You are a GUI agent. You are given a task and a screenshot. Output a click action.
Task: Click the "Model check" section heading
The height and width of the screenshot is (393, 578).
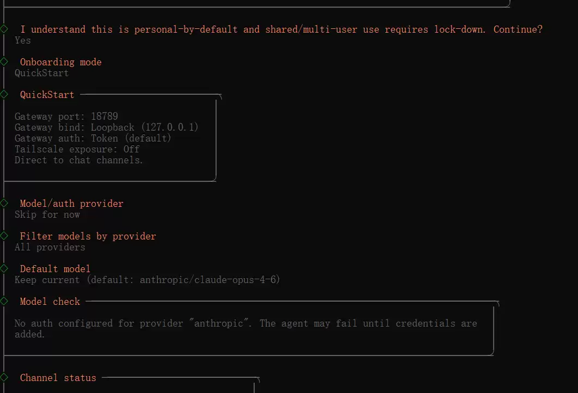(x=50, y=302)
